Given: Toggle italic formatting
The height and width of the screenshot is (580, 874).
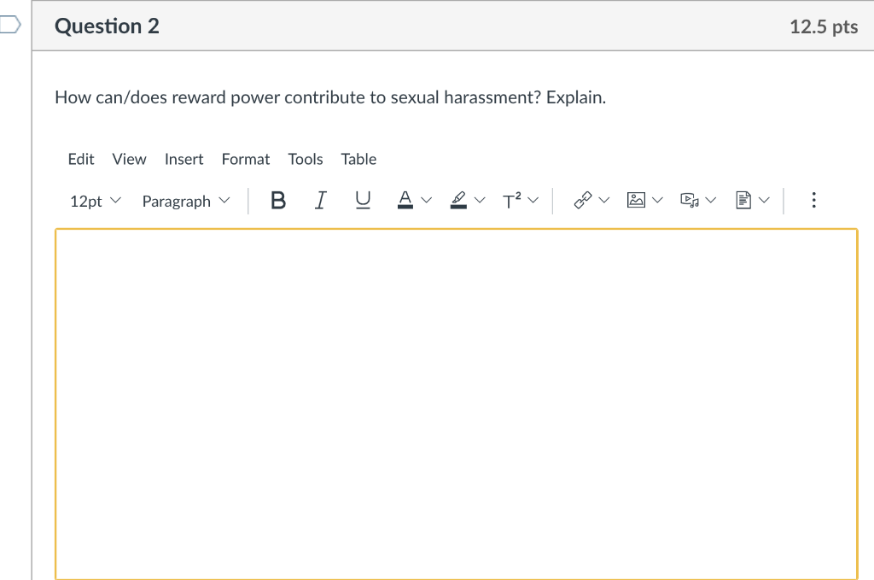Looking at the screenshot, I should 320,200.
